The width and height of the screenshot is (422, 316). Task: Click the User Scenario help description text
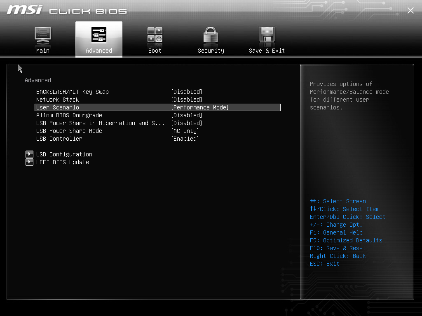tap(349, 95)
